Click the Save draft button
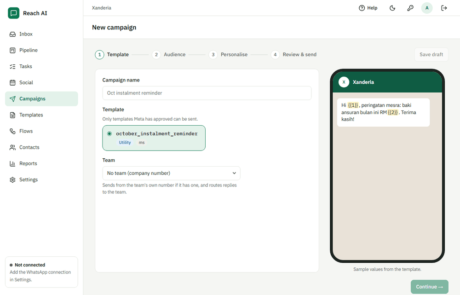The image size is (460, 295). pos(431,55)
